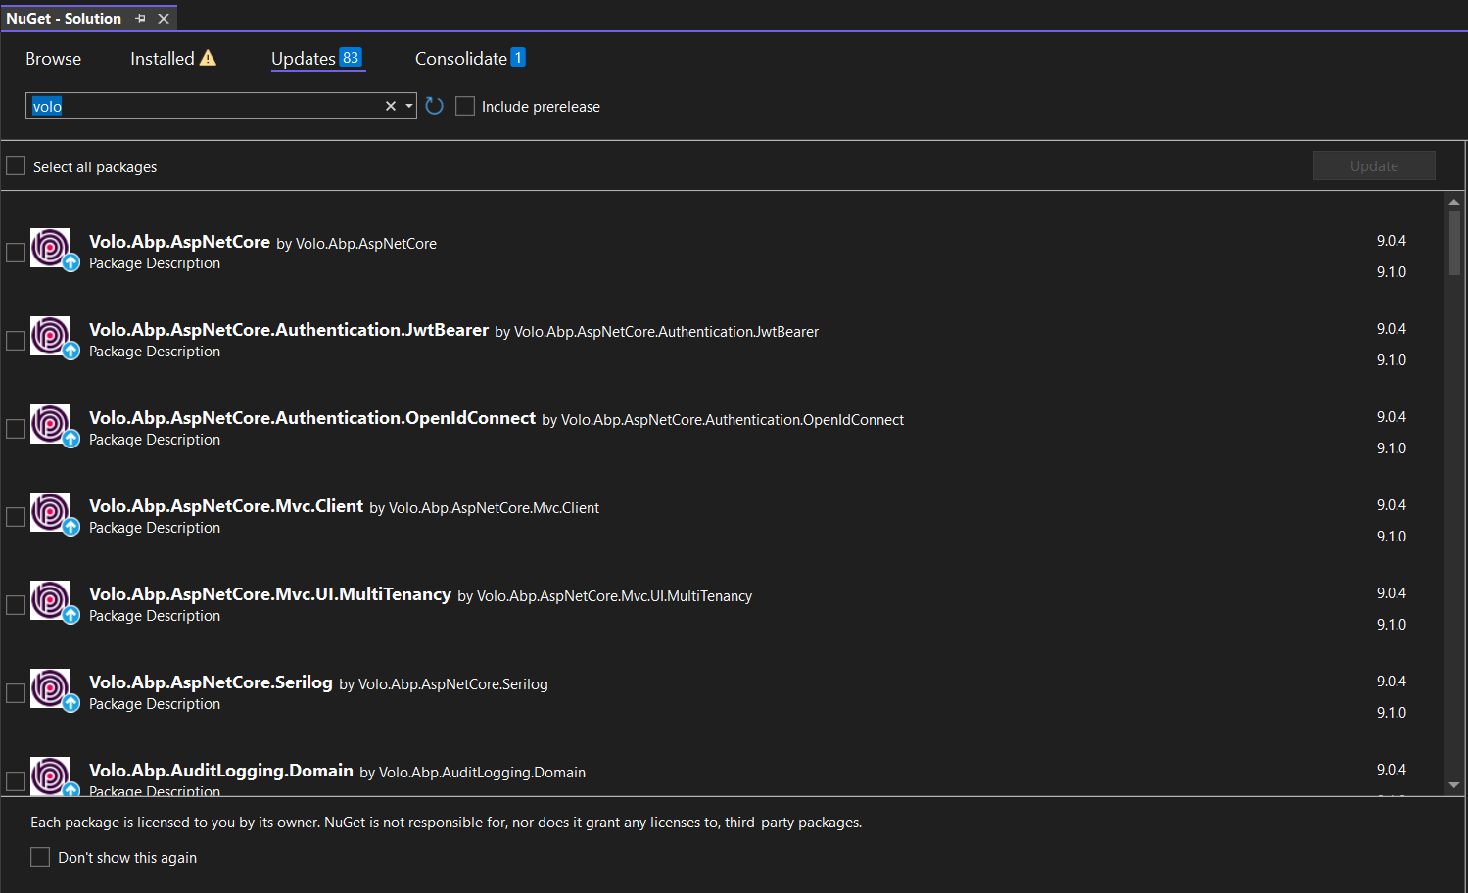Open the Consolidate tab

461,59
